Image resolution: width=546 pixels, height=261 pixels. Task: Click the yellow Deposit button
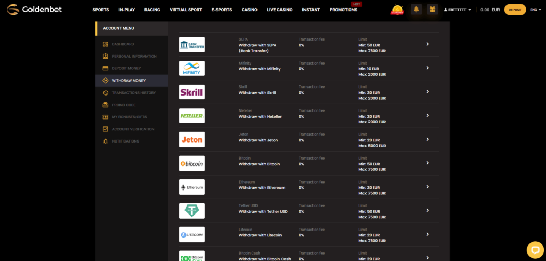tap(515, 10)
